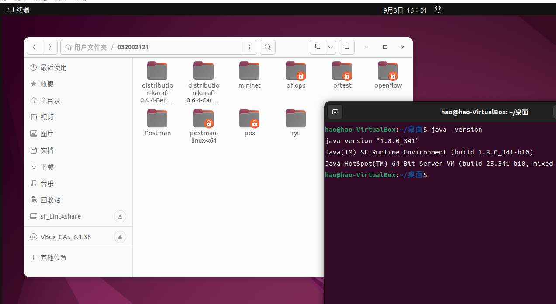This screenshot has width=556, height=304.
Task: Open the Postman folder
Action: coord(157,123)
